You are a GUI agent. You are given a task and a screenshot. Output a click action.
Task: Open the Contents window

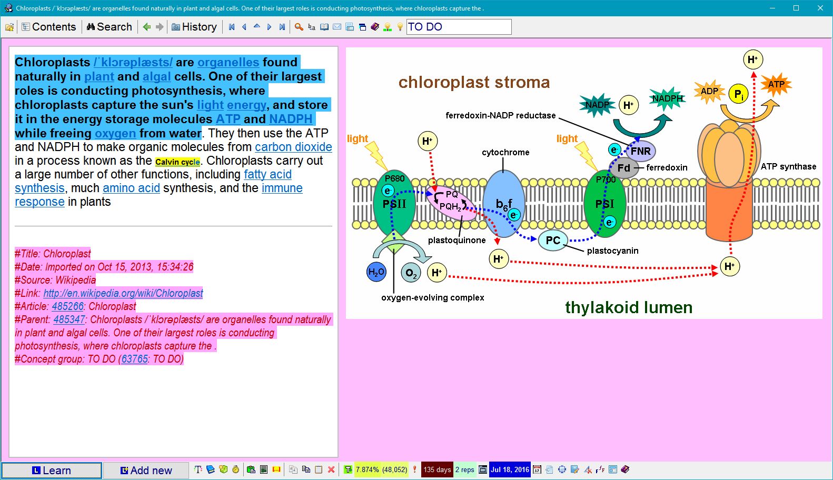(x=49, y=27)
